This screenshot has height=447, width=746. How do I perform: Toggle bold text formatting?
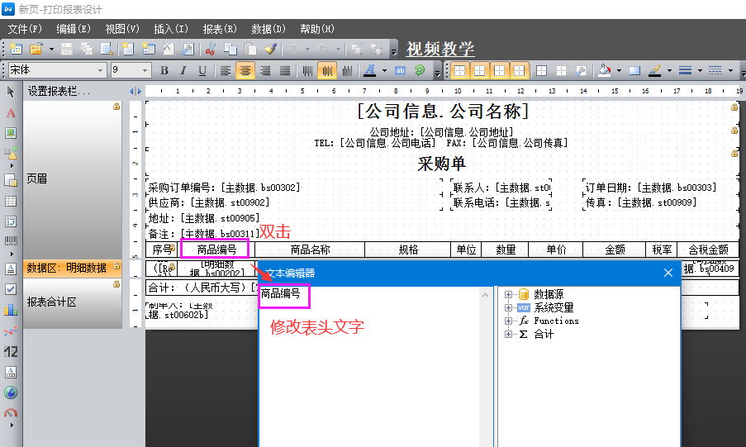[x=164, y=71]
